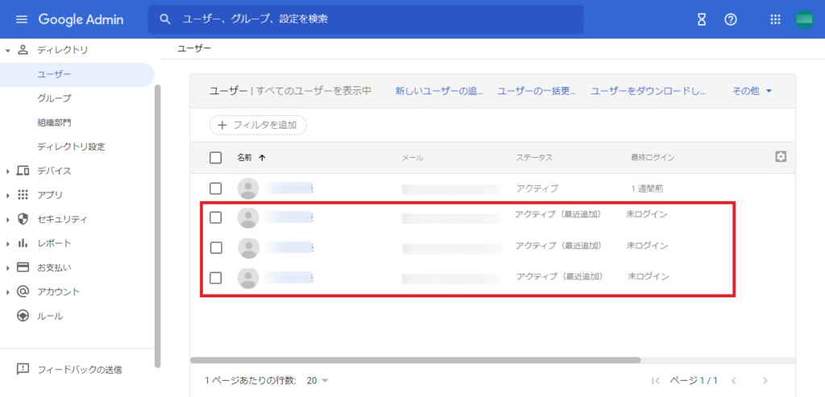Select the last user row checkbox

point(216,278)
